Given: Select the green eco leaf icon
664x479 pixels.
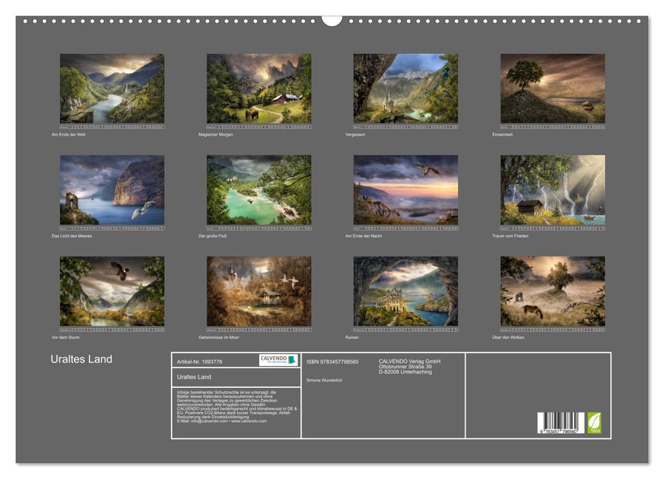Looking at the screenshot, I should pyautogui.click(x=594, y=423).
